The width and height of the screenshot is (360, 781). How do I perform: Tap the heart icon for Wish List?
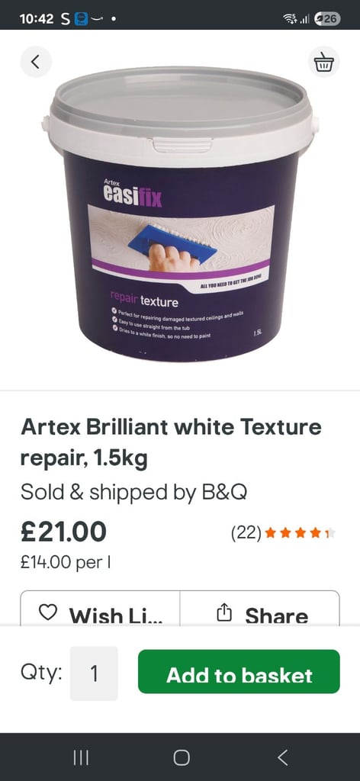point(48,612)
